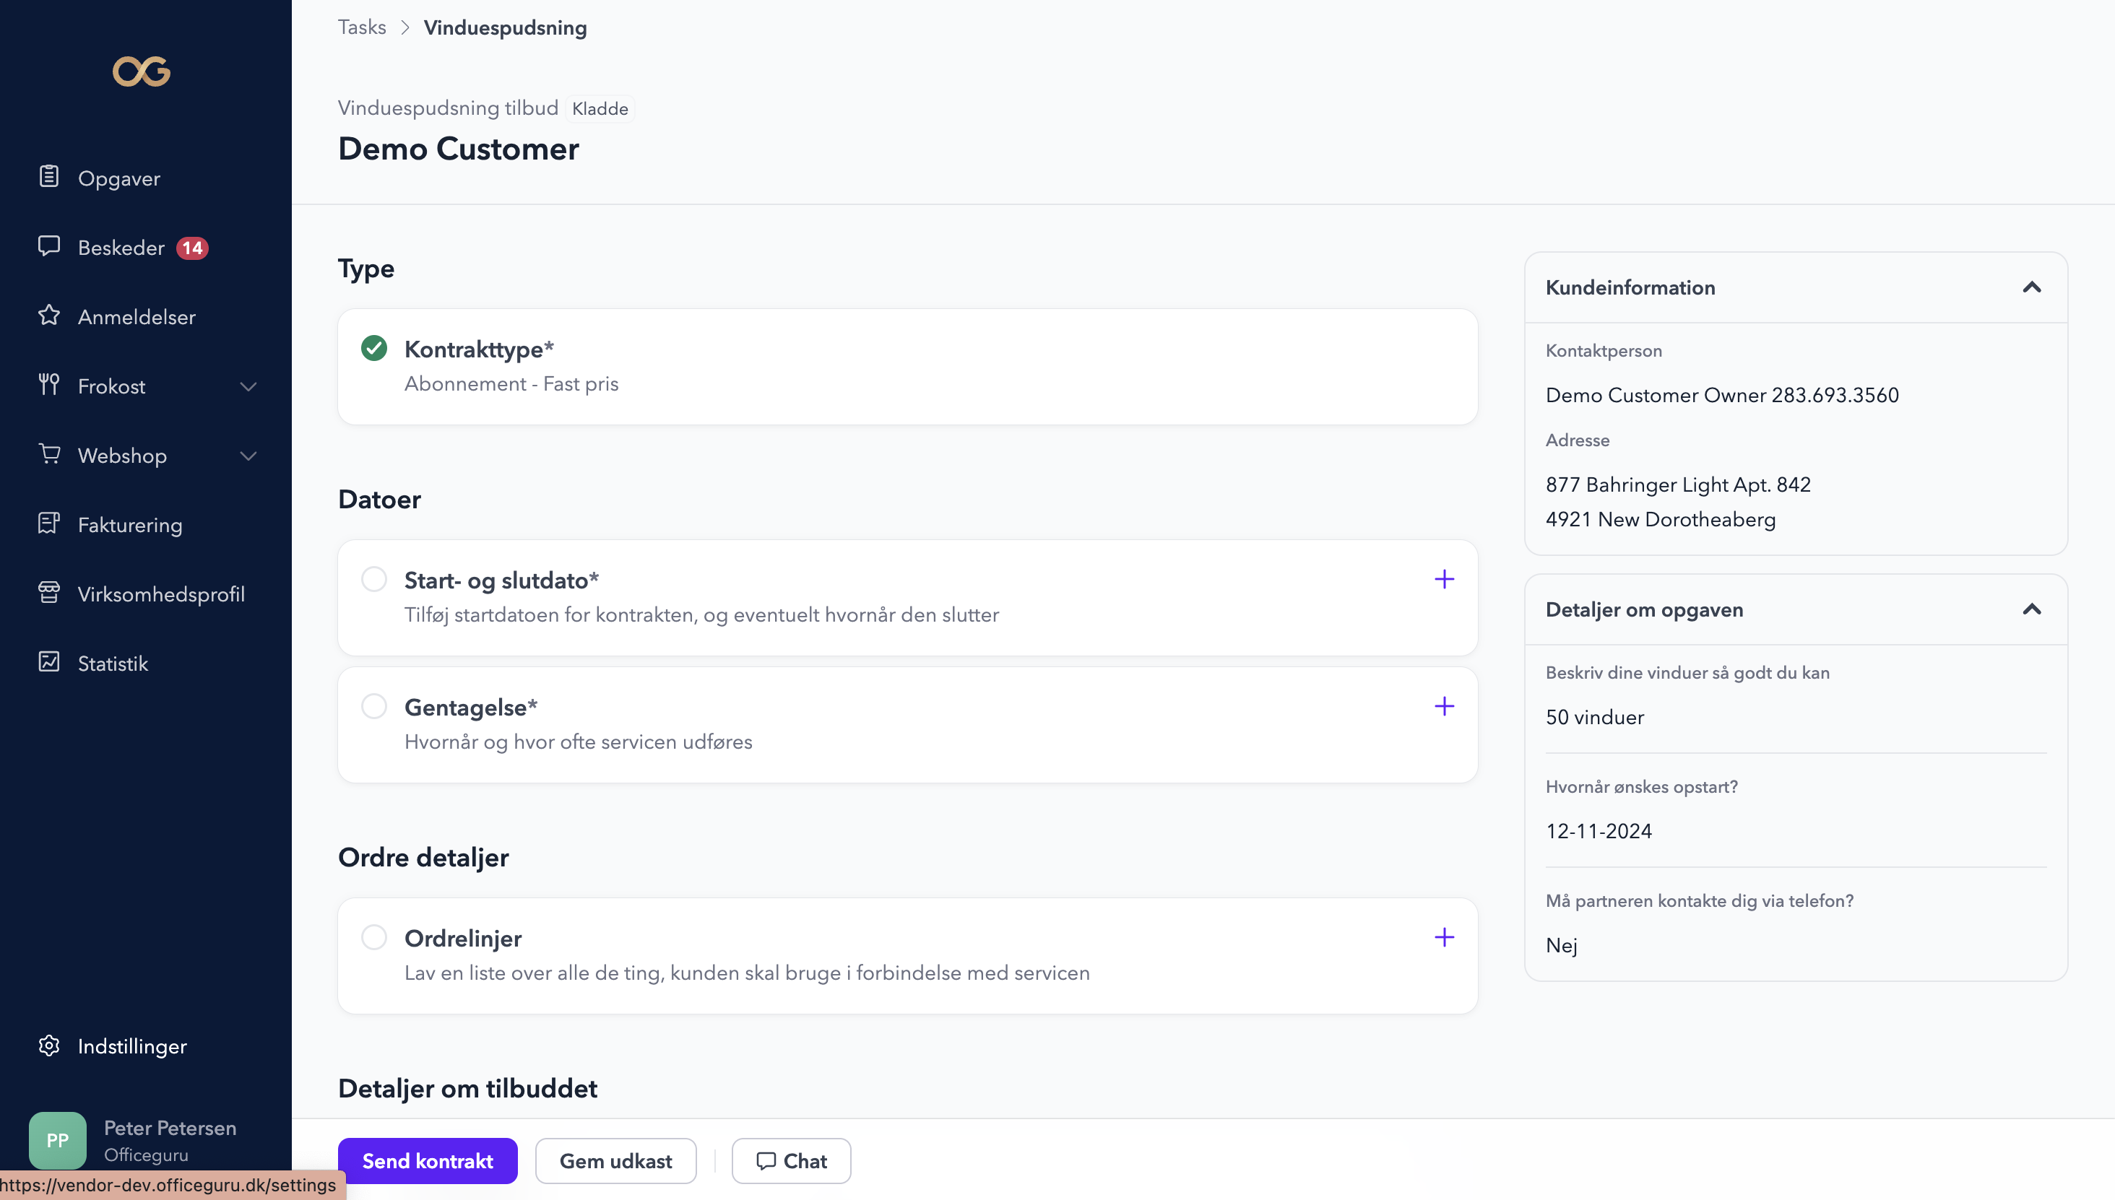
Task: Click the Send kontrakt button
Action: pyautogui.click(x=427, y=1161)
